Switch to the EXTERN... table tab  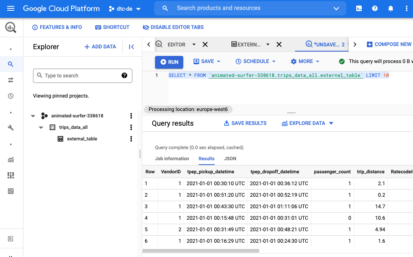point(246,44)
